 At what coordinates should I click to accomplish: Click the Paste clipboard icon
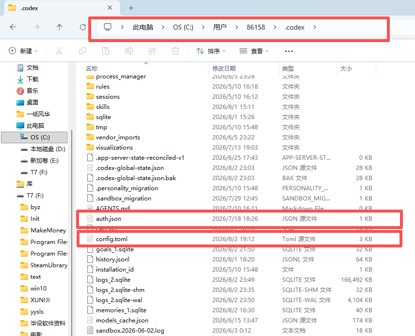point(106,51)
